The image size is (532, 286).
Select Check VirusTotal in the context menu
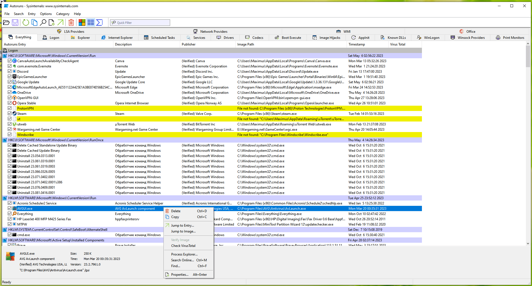(189, 246)
